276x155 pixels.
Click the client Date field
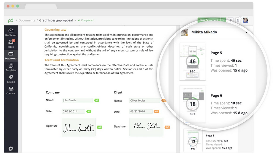[x=141, y=112]
